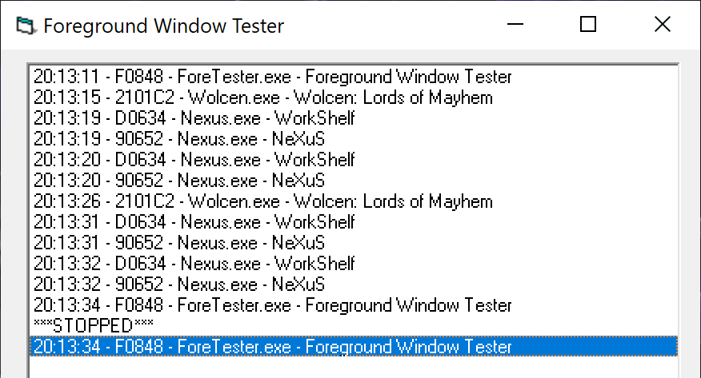Select the 20:13:31 WorkShelf log entry
701x378 pixels.
tap(194, 223)
